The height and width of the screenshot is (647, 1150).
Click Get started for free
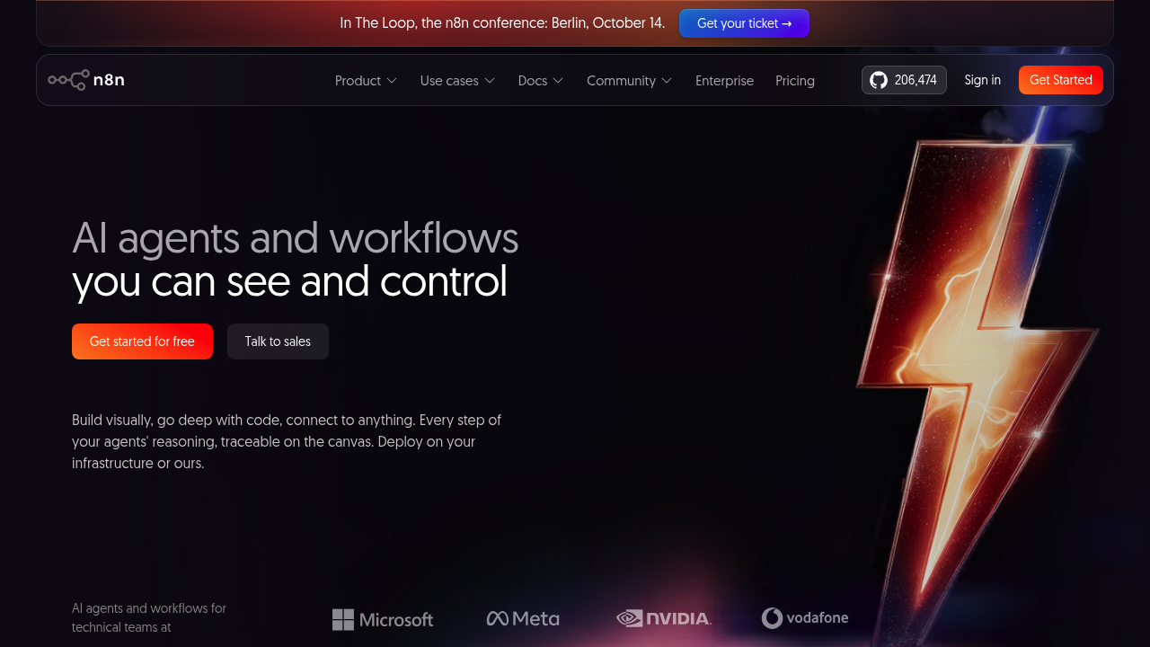pyautogui.click(x=142, y=341)
